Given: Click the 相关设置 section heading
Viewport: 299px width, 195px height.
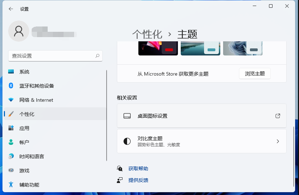Looking at the screenshot, I should point(127,98).
